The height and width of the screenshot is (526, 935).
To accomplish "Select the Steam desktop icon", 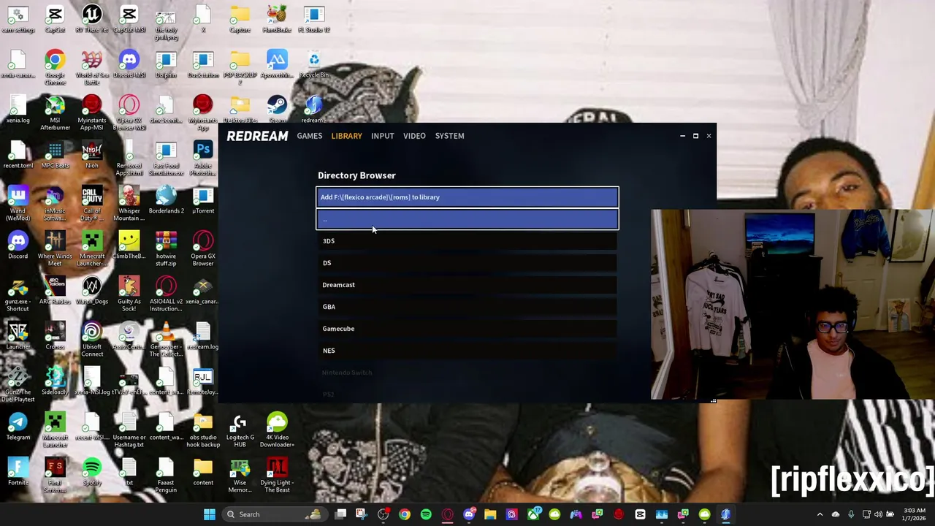I will [x=277, y=110].
